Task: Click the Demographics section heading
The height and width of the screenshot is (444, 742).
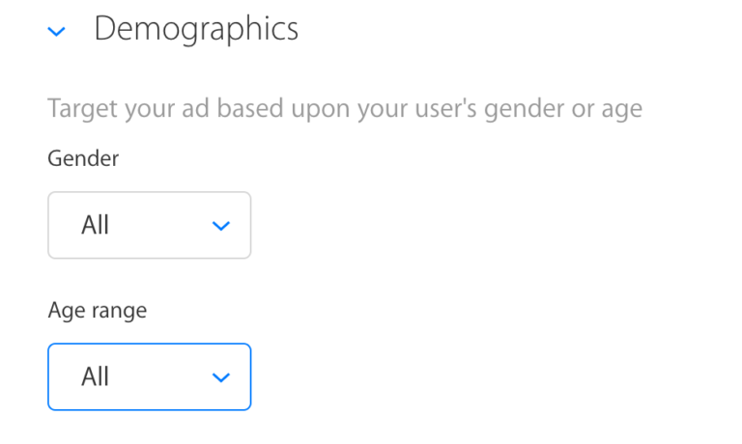Action: tap(195, 29)
